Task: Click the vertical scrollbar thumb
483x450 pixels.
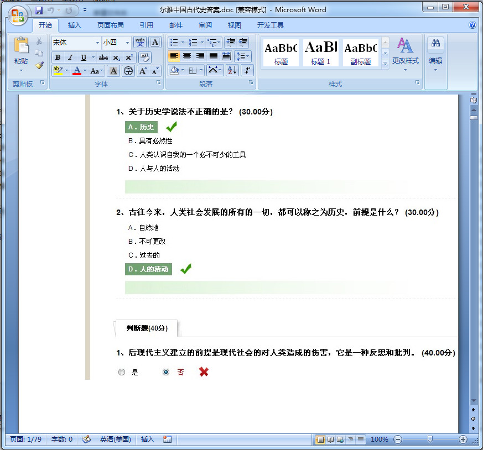Action: point(474,118)
